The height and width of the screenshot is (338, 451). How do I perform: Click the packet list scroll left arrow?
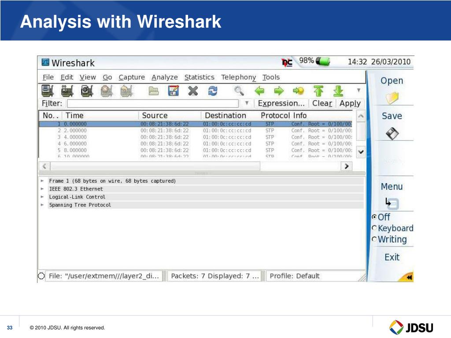tap(44, 166)
